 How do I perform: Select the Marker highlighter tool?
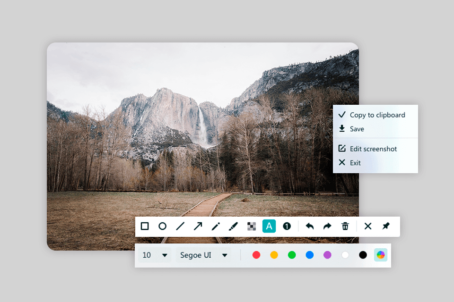click(x=233, y=226)
